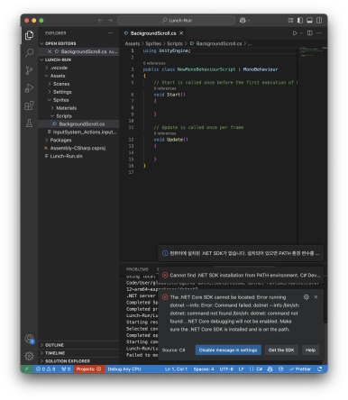Open the Accounts menu icon
The image size is (348, 400).
29,339
